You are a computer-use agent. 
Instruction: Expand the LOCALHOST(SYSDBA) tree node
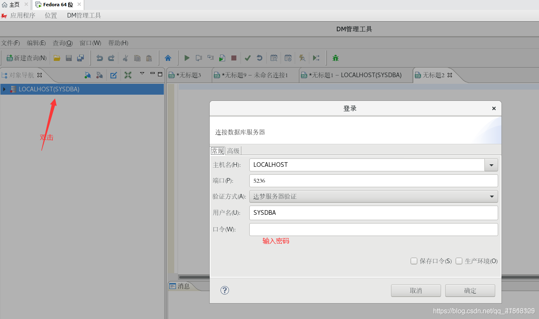pos(4,89)
